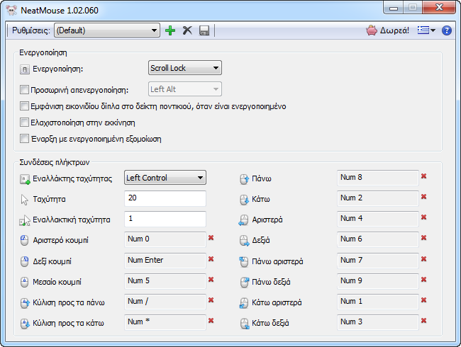This screenshot has width=461, height=347.
Task: Click scroll-down icon beside Κύλιση προς τα κάτω
Action: point(25,324)
